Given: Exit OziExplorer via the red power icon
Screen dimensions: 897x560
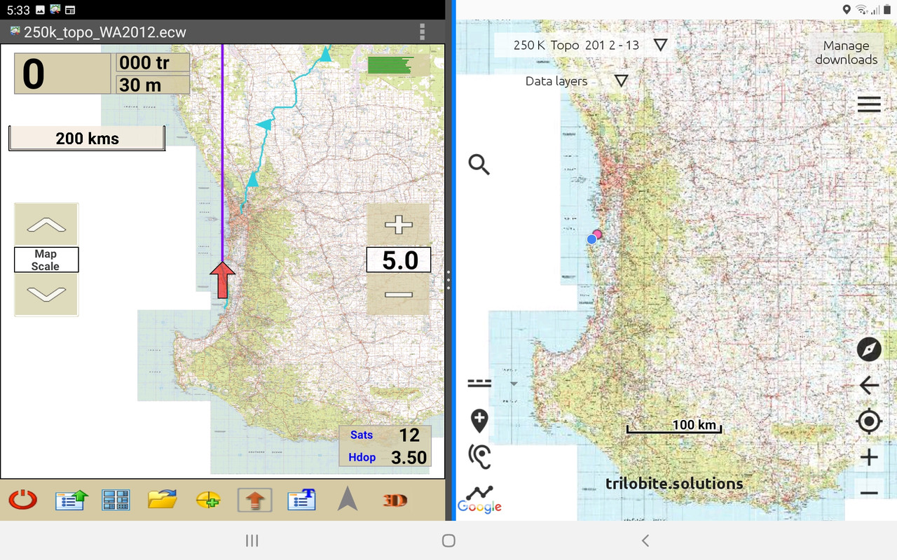Looking at the screenshot, I should point(22,500).
